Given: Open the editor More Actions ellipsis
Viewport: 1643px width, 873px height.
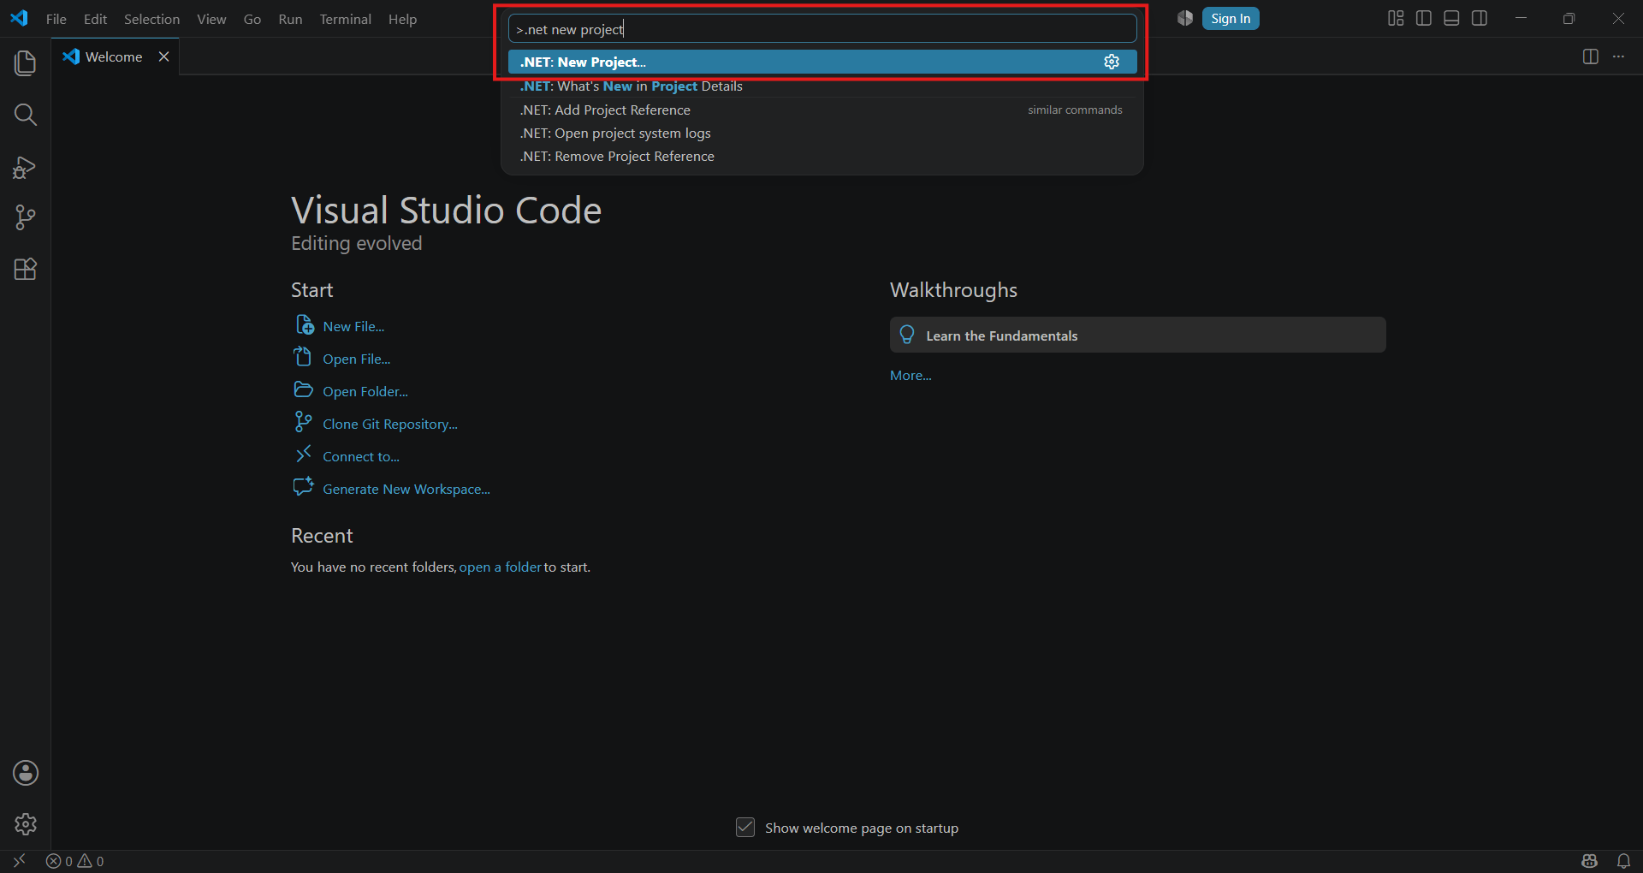Looking at the screenshot, I should 1618,56.
